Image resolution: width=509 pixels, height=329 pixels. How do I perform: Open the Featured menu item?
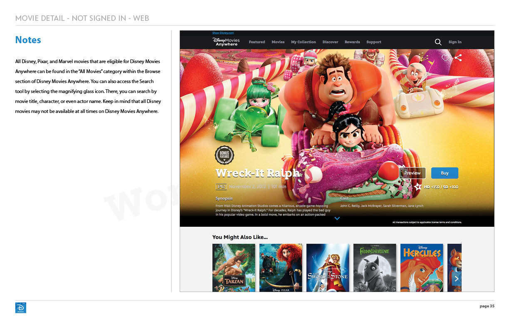pos(257,42)
